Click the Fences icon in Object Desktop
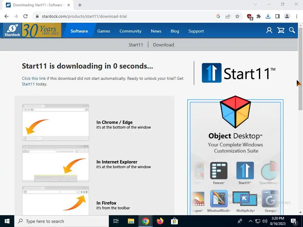This screenshot has height=227, width=303. point(219,171)
